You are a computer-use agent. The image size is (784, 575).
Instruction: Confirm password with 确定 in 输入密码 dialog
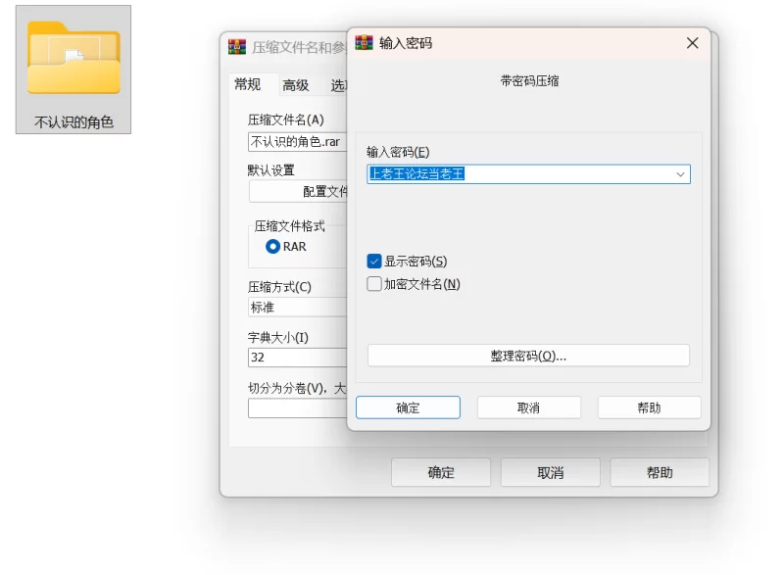pos(408,407)
